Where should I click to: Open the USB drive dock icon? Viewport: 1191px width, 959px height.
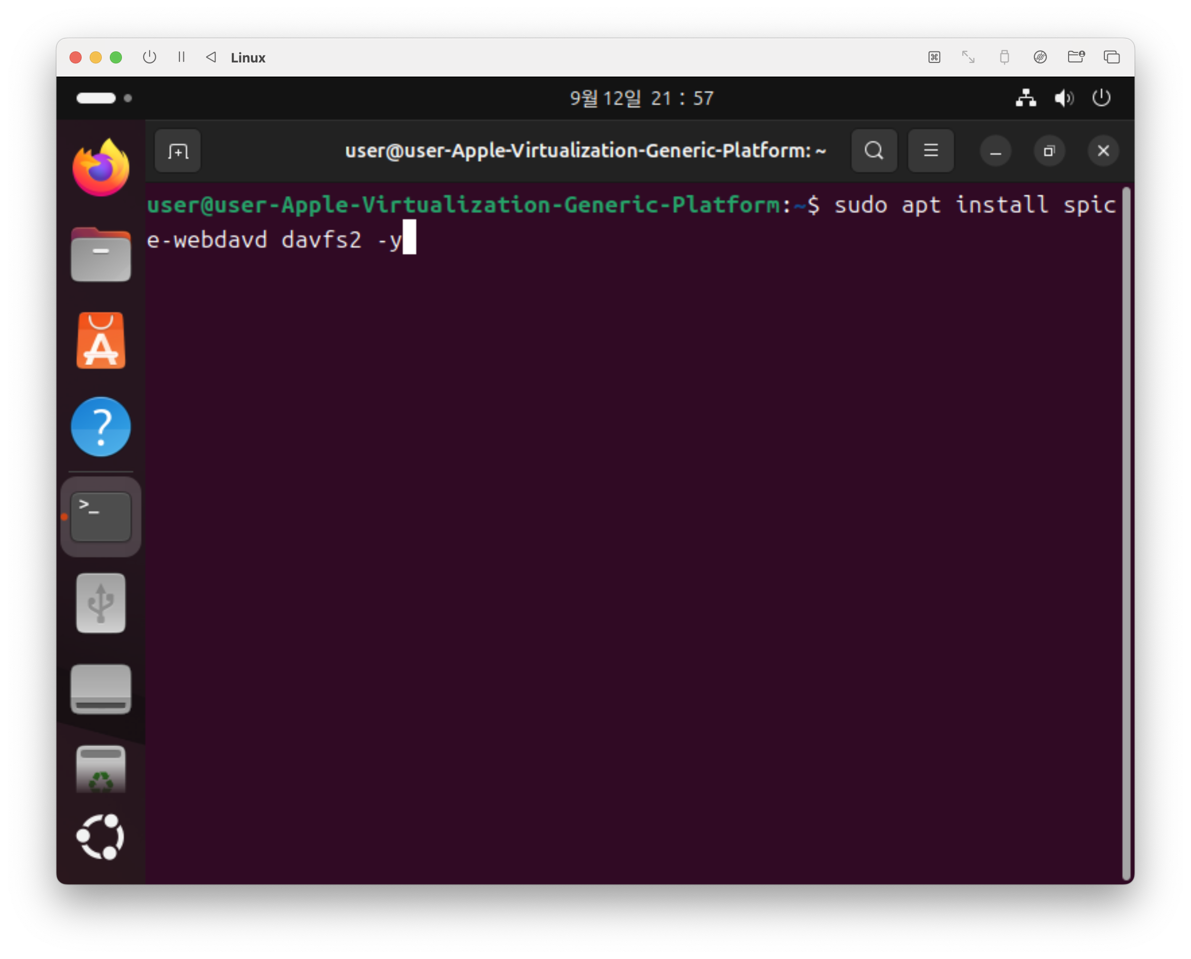pos(101,603)
